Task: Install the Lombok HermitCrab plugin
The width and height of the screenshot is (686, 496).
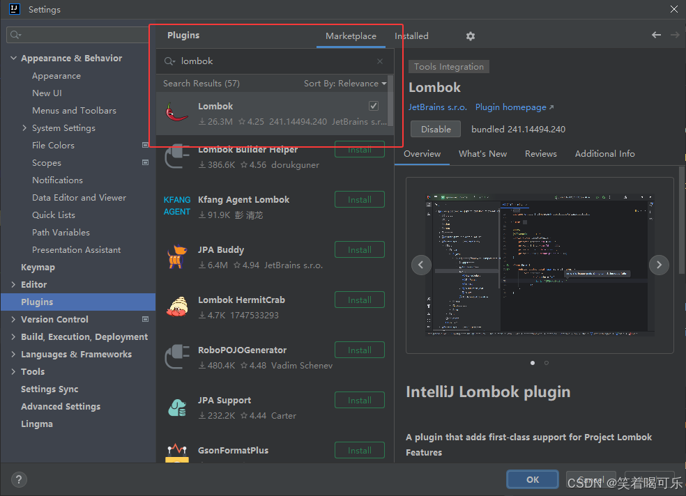Action: coord(360,300)
